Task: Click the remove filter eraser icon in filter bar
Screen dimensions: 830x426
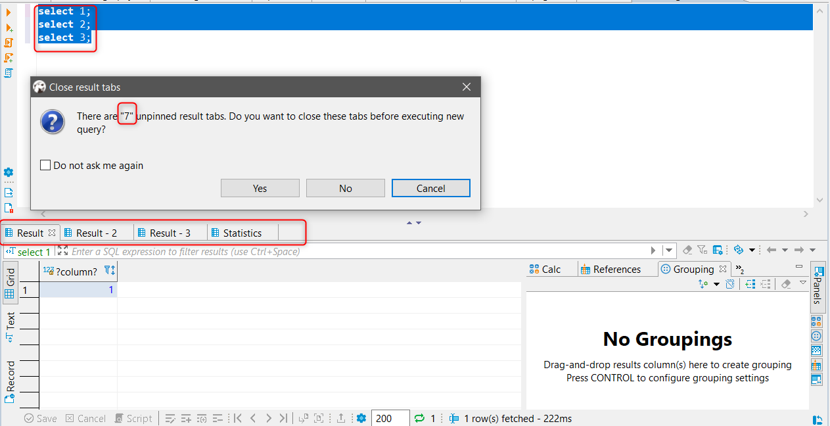Action: [687, 250]
